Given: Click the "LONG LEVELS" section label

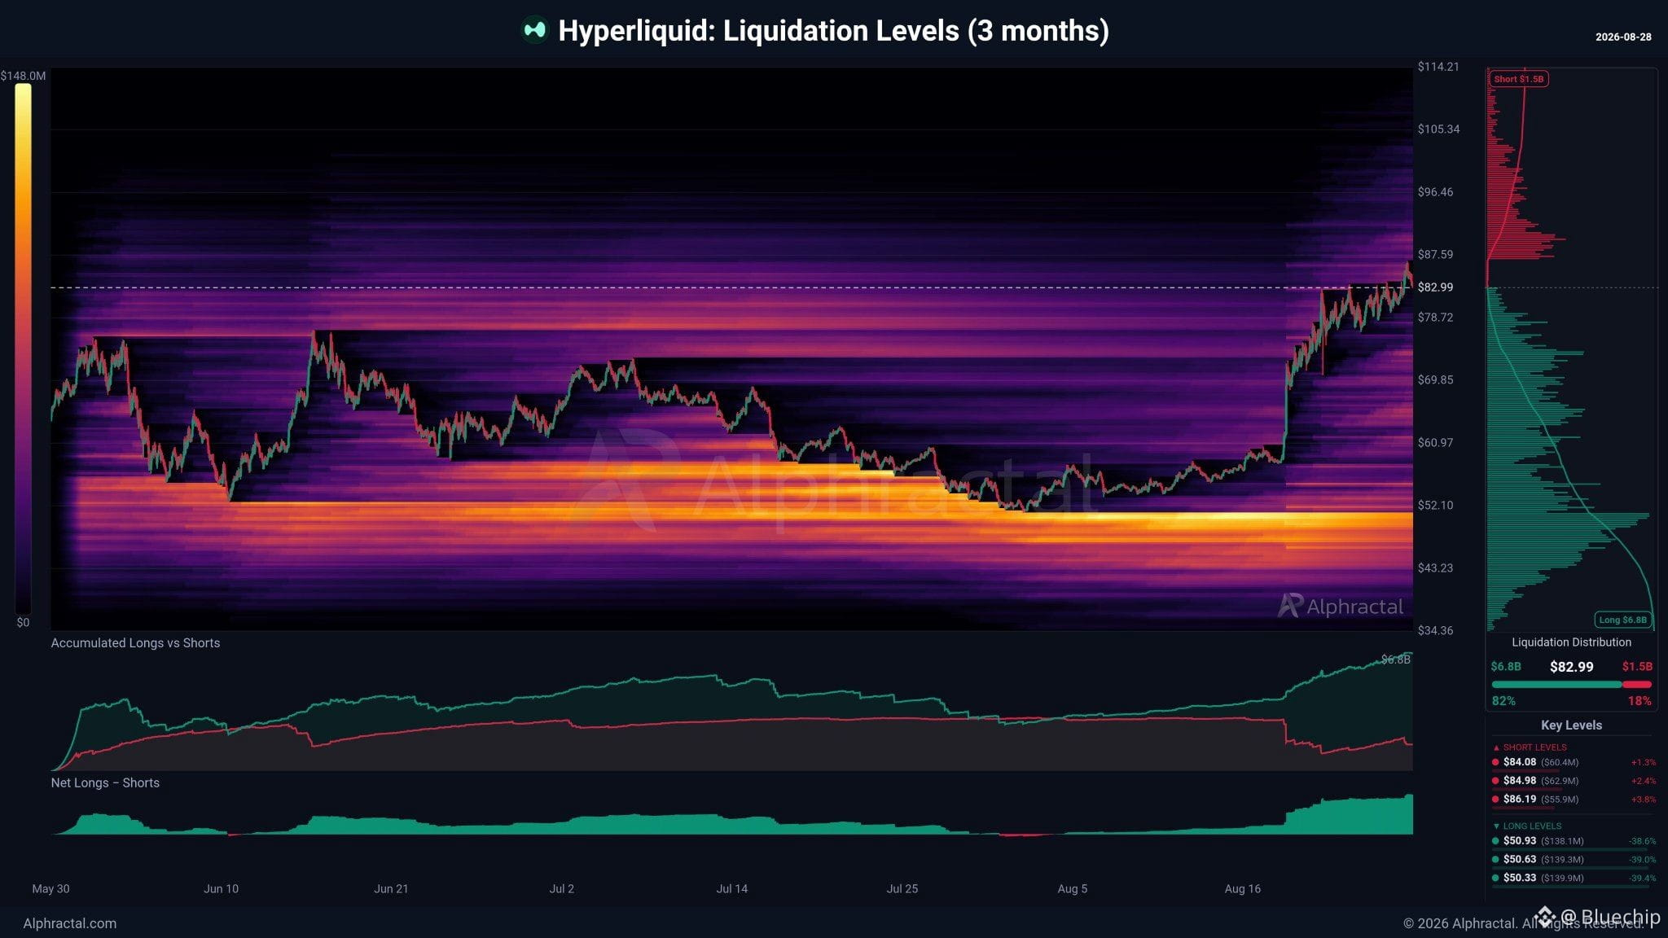Looking at the screenshot, I should (1532, 826).
